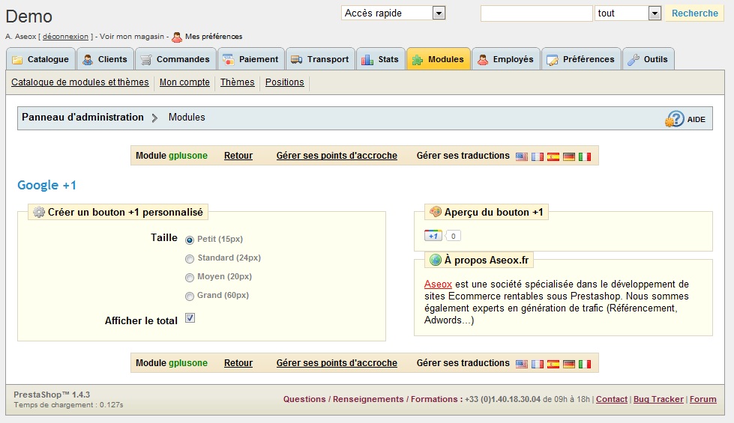Viewport: 734px width, 423px height.
Task: Click the Mes préférences text
Action: point(214,37)
